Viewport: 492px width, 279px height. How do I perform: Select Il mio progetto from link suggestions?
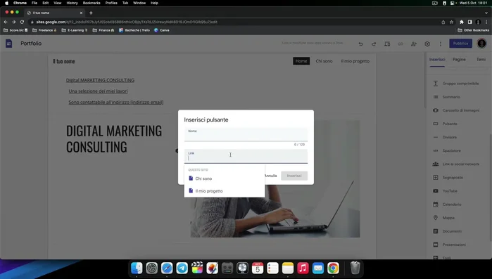[225, 191]
